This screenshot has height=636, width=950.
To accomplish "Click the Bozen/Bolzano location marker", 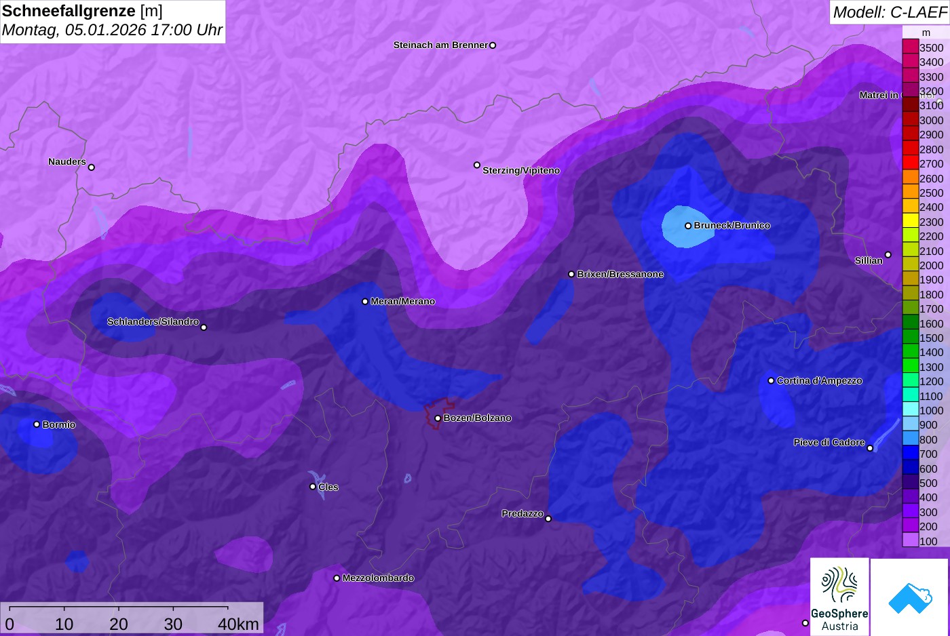I will 438,418.
